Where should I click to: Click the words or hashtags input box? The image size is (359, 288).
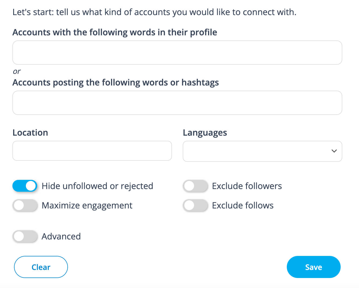(x=177, y=103)
